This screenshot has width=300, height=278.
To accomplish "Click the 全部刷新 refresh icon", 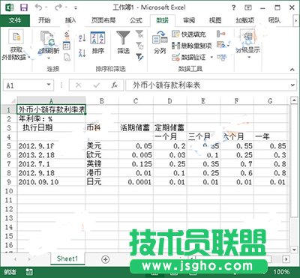I will pyautogui.click(x=48, y=39).
